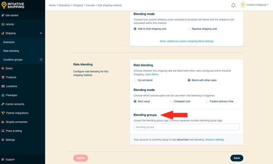The width and height of the screenshot is (273, 164).
Task: Click the Plans & billing card icon
Action: click(3, 131)
